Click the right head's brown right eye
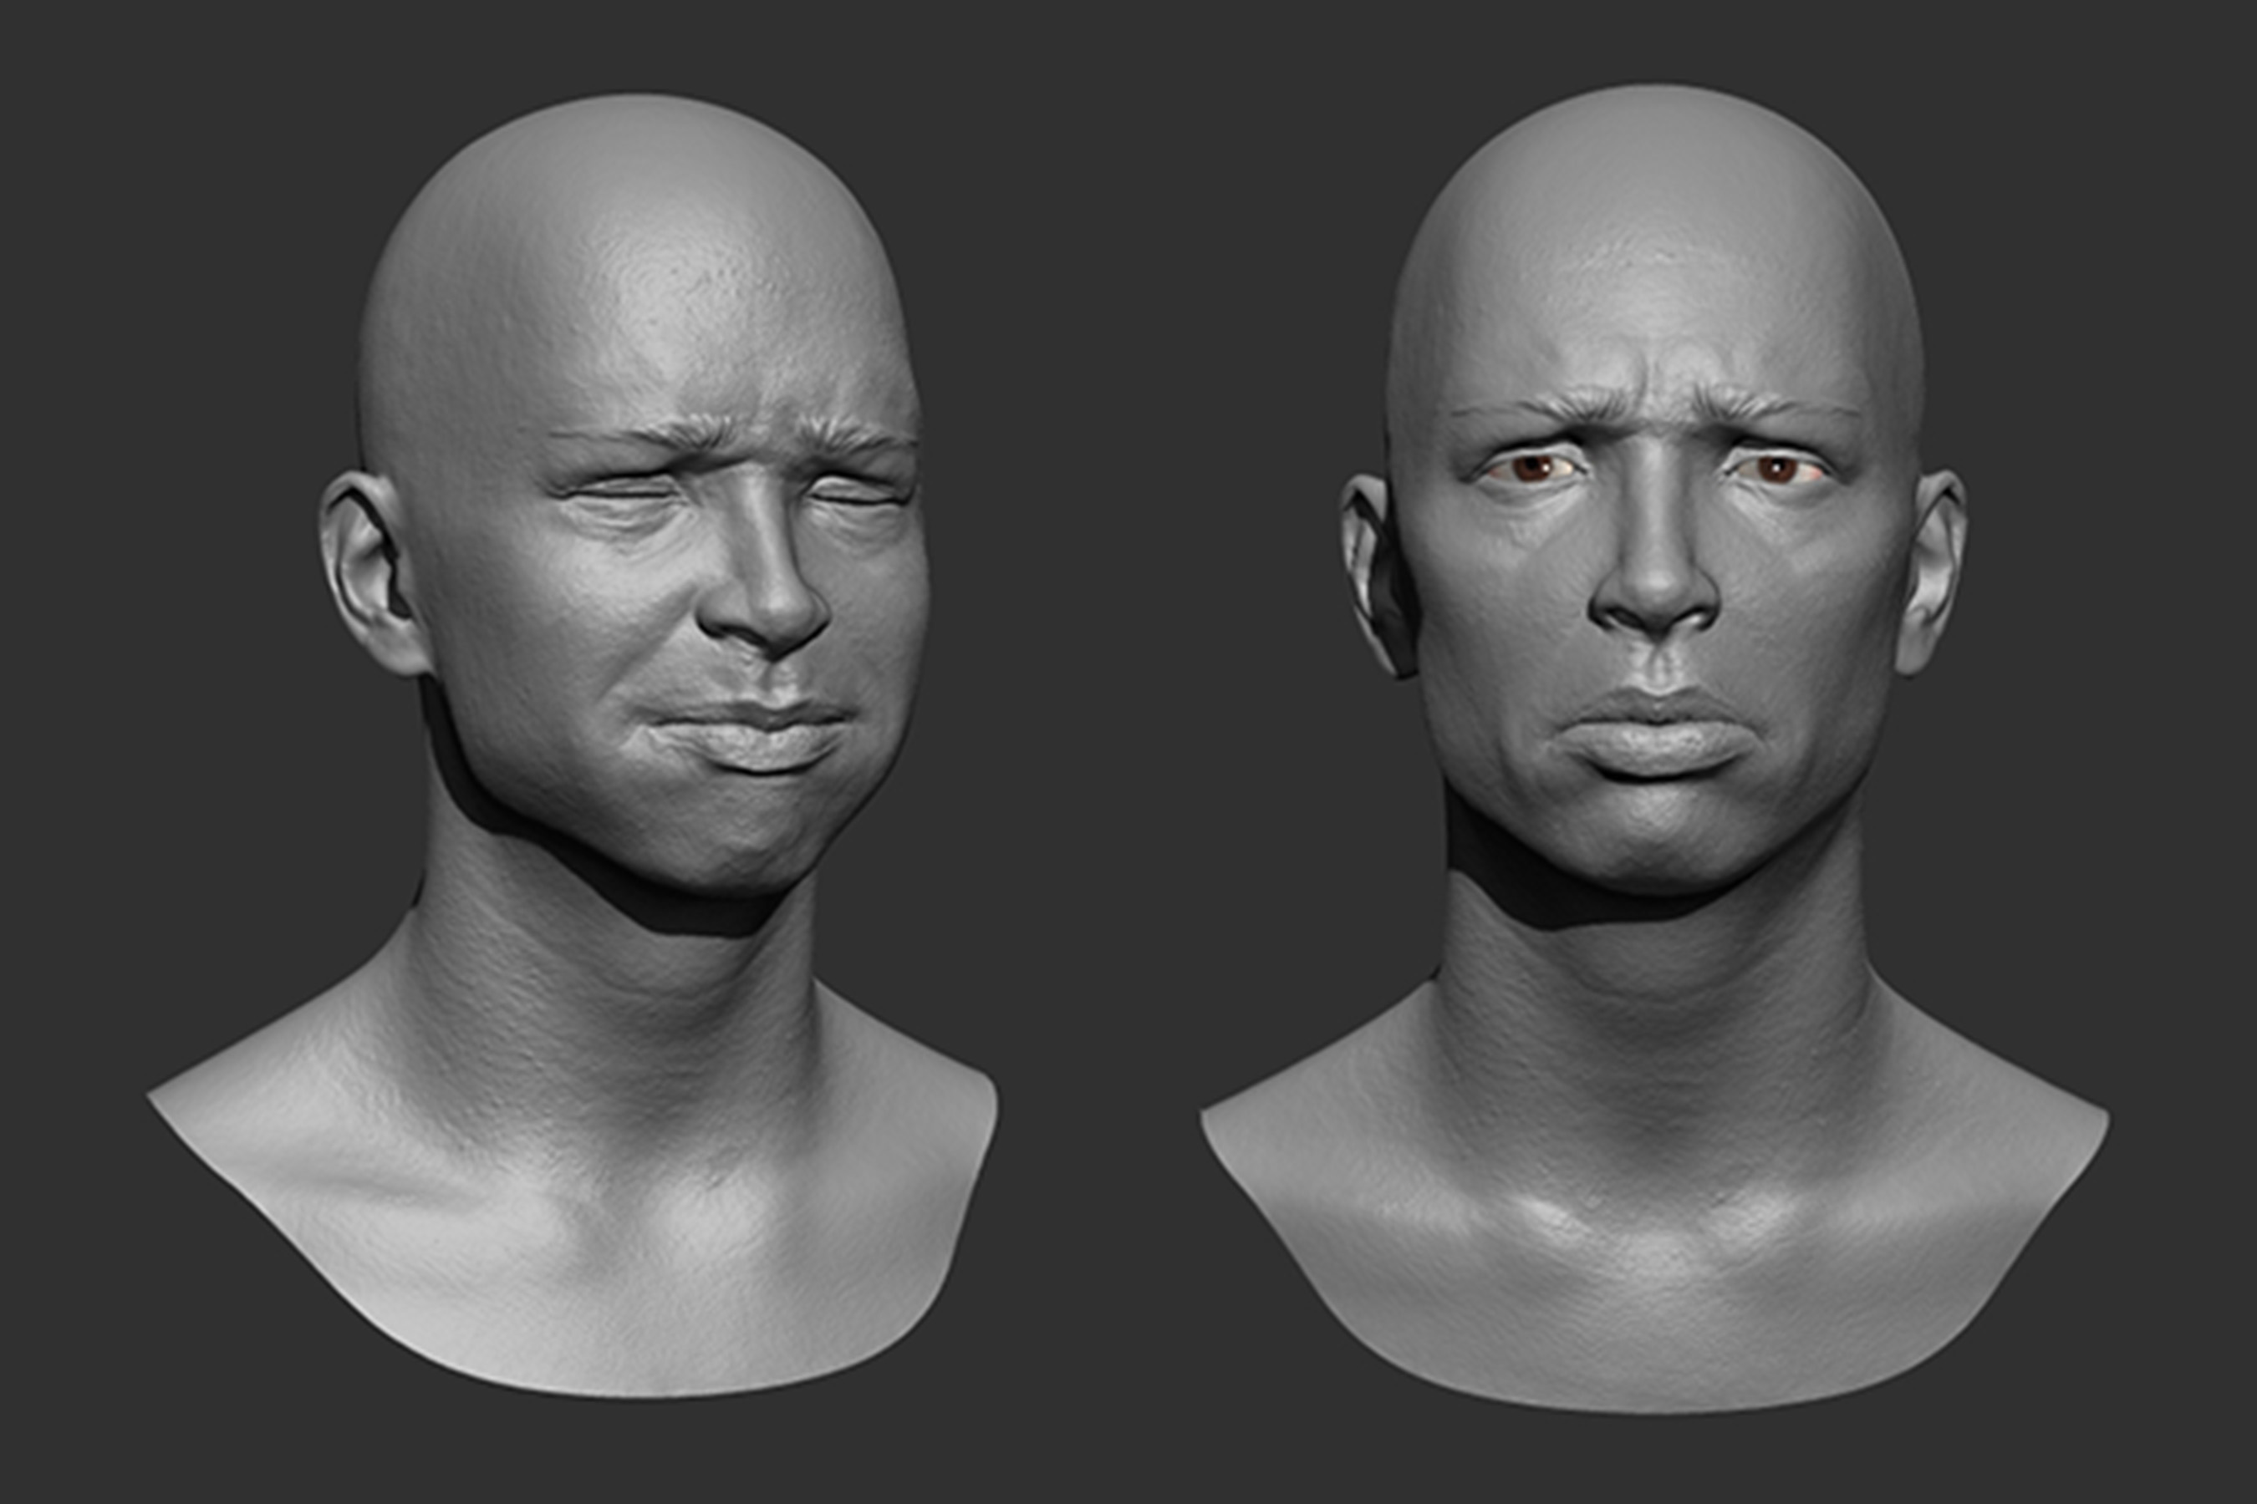Screen dimensions: 2257x1504 pyautogui.click(x=1776, y=470)
